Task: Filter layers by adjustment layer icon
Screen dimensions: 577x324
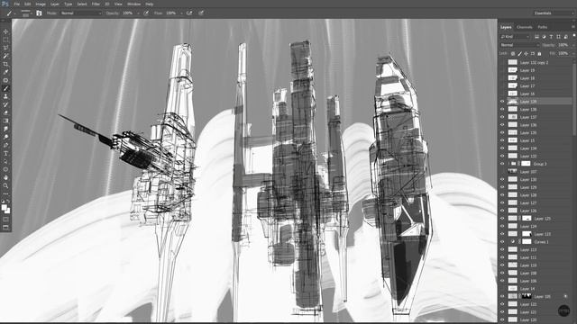Action: (x=544, y=37)
